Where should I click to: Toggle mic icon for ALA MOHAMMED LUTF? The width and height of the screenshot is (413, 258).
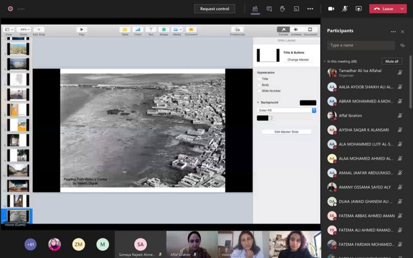pyautogui.click(x=400, y=144)
